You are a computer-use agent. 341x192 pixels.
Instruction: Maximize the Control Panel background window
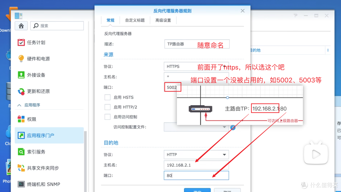[316, 16]
